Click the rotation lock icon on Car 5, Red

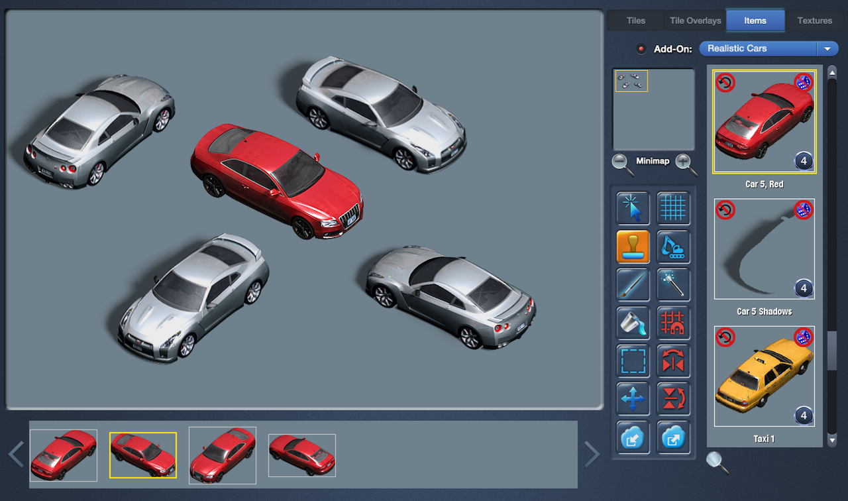pyautogui.click(x=725, y=83)
